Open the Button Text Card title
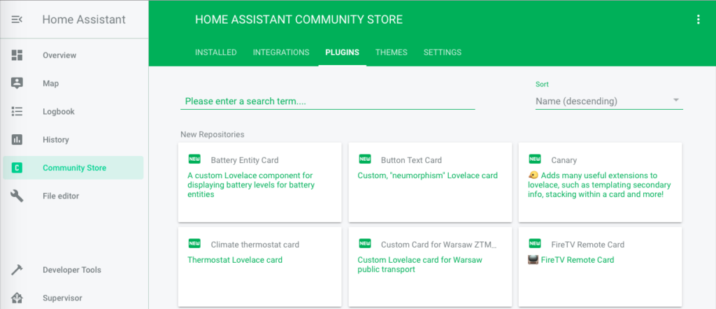 click(x=411, y=160)
